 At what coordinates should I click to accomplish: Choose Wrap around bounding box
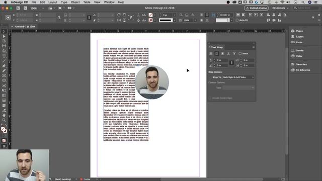pos(217,54)
